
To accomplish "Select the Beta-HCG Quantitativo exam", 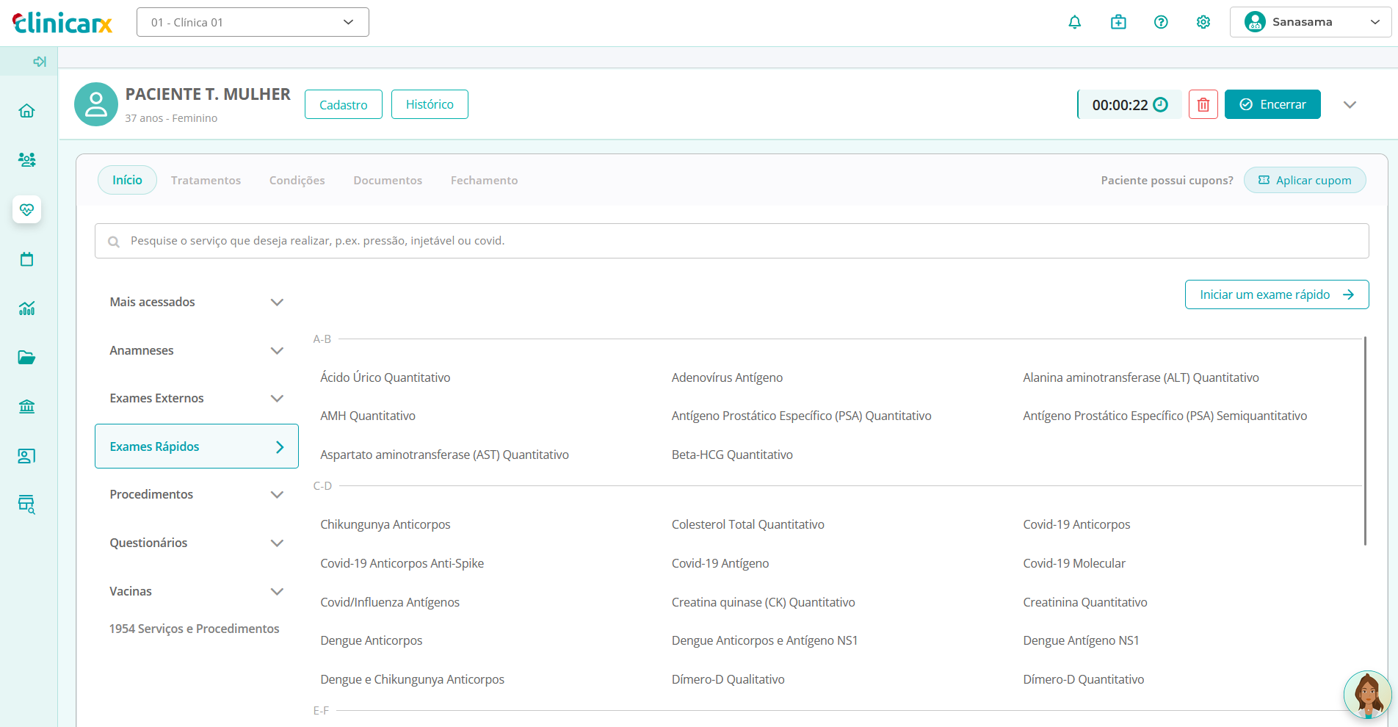I will tap(732, 455).
